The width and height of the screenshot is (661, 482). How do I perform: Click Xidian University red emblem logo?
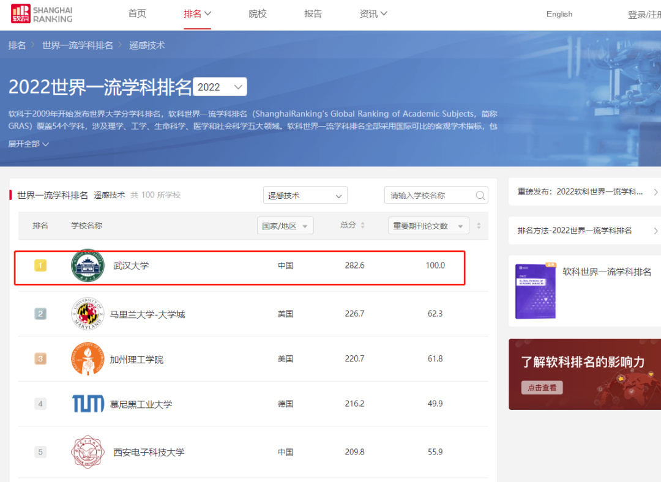(x=88, y=452)
